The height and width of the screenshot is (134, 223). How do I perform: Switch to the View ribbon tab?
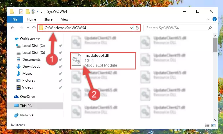(65, 19)
